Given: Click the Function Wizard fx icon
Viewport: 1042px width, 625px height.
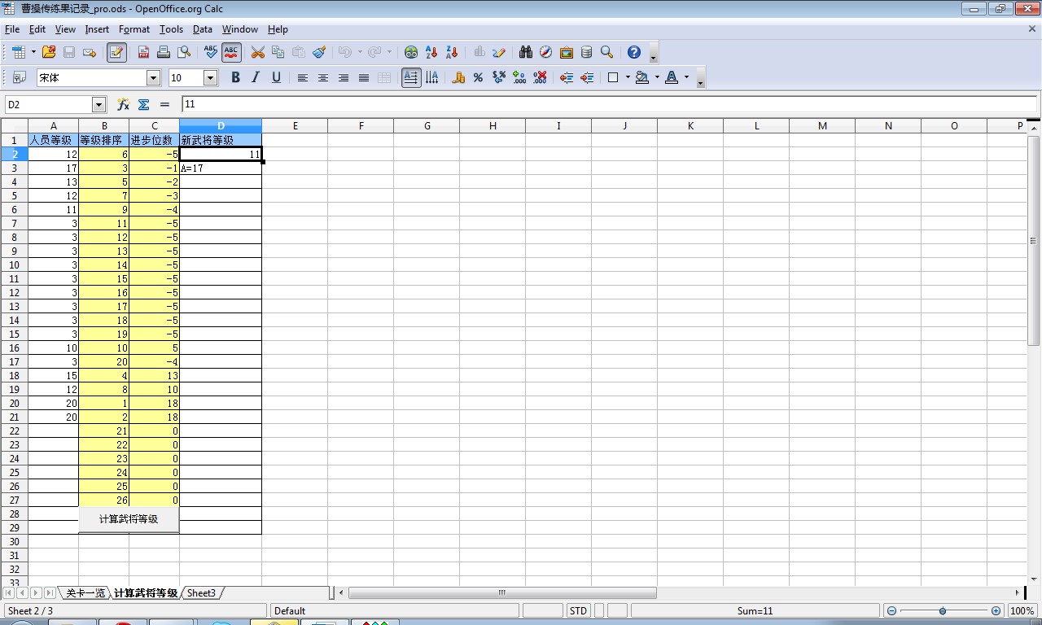Looking at the screenshot, I should click(x=123, y=104).
